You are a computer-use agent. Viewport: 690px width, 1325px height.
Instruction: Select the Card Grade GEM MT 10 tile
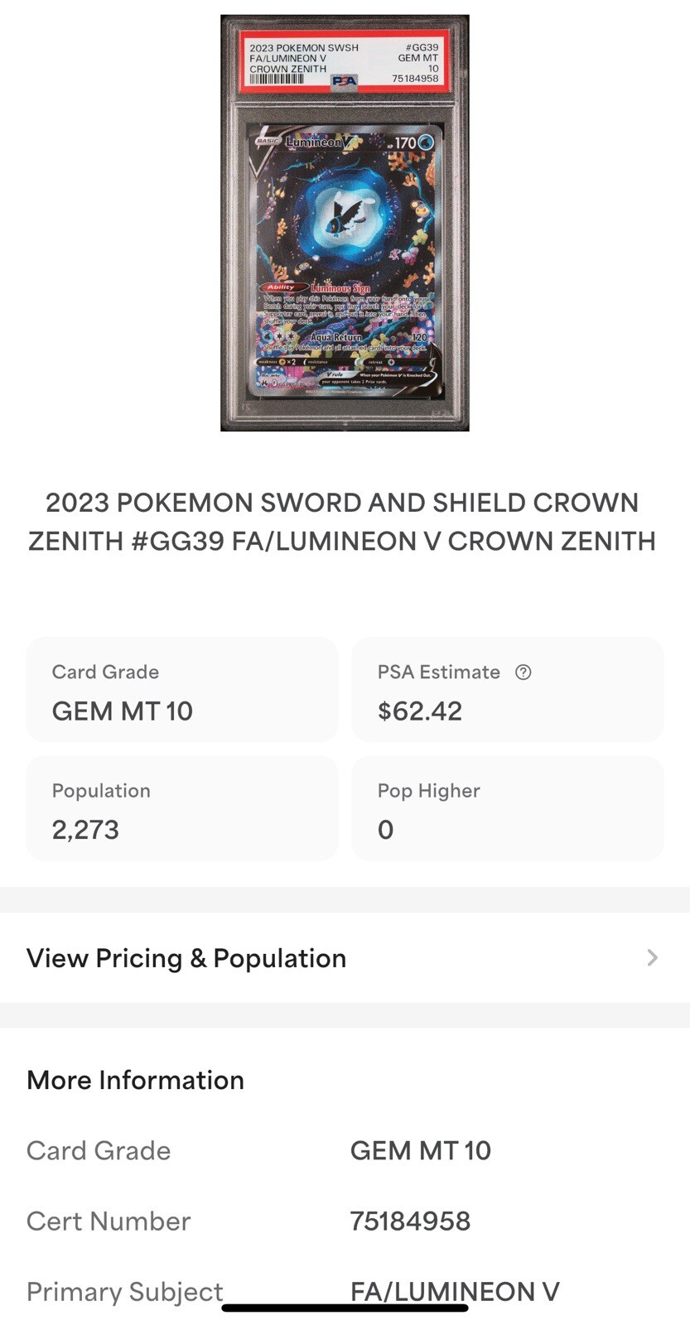[182, 691]
